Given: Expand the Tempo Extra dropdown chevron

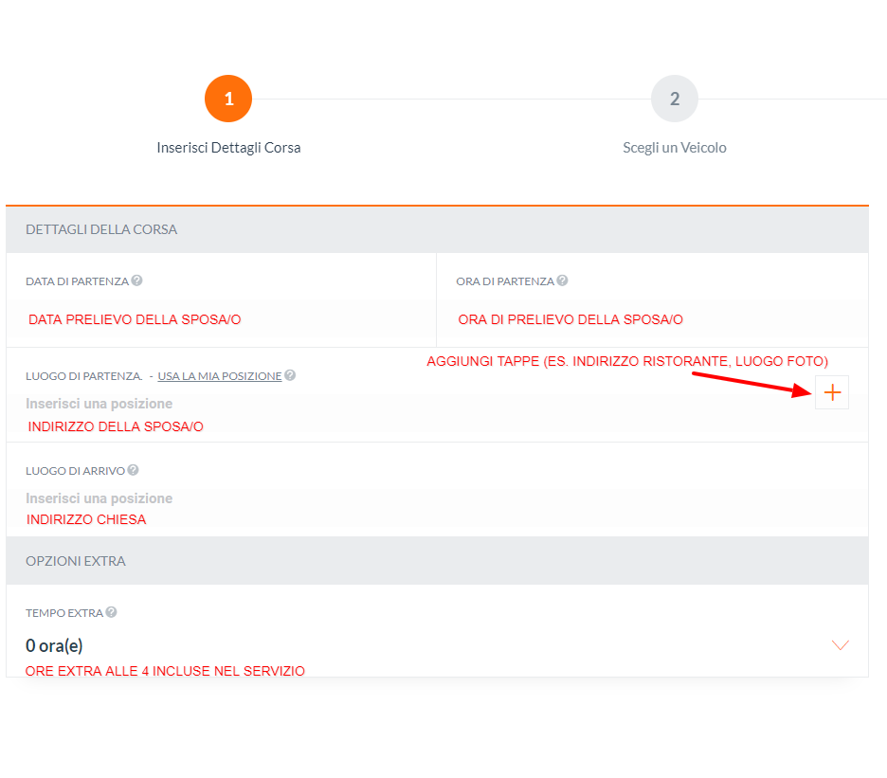Looking at the screenshot, I should tap(840, 645).
